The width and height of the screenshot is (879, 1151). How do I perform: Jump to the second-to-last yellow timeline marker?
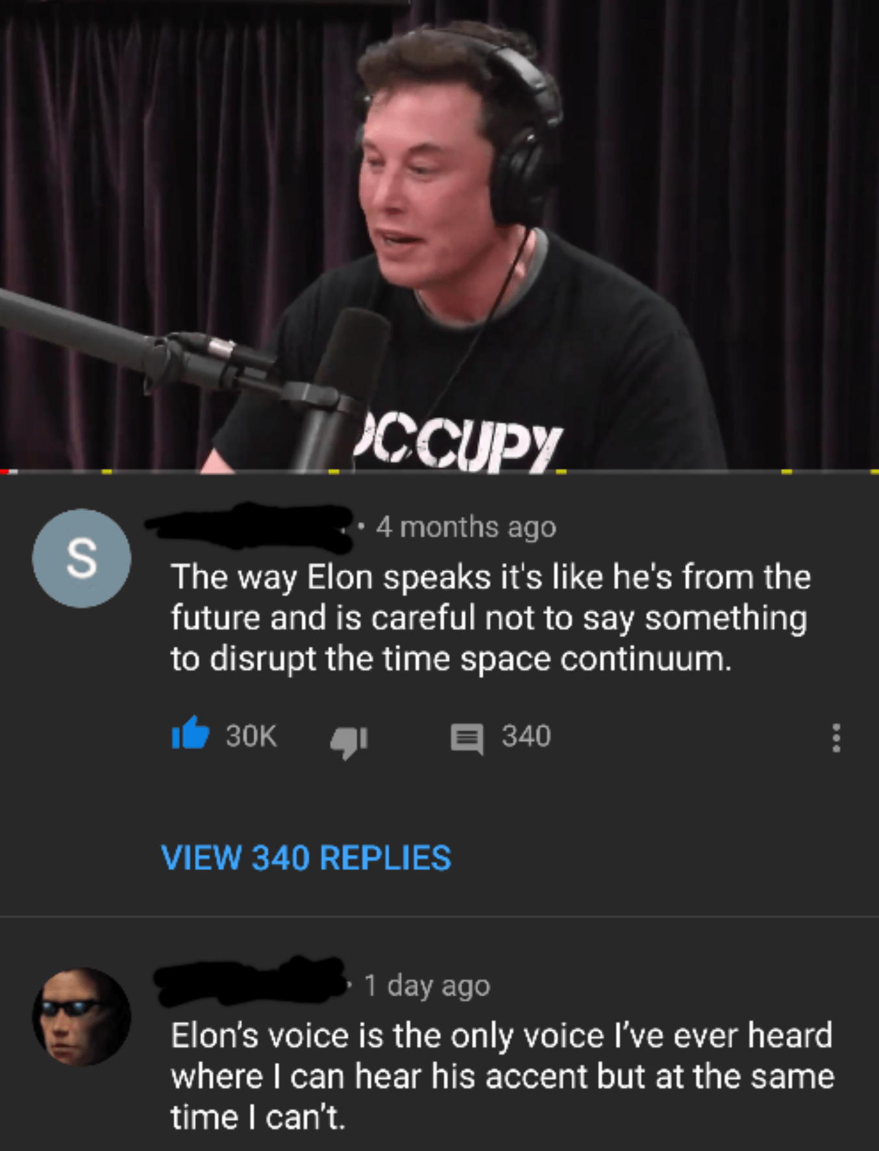click(787, 471)
